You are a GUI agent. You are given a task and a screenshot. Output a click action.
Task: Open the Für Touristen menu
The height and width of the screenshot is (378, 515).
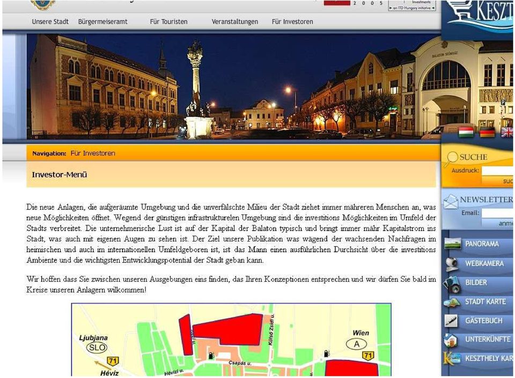coord(169,21)
